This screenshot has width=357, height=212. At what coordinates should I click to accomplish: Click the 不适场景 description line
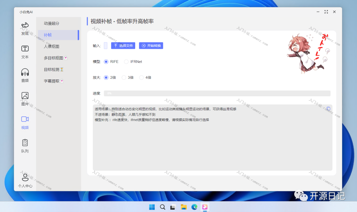[x=125, y=115]
